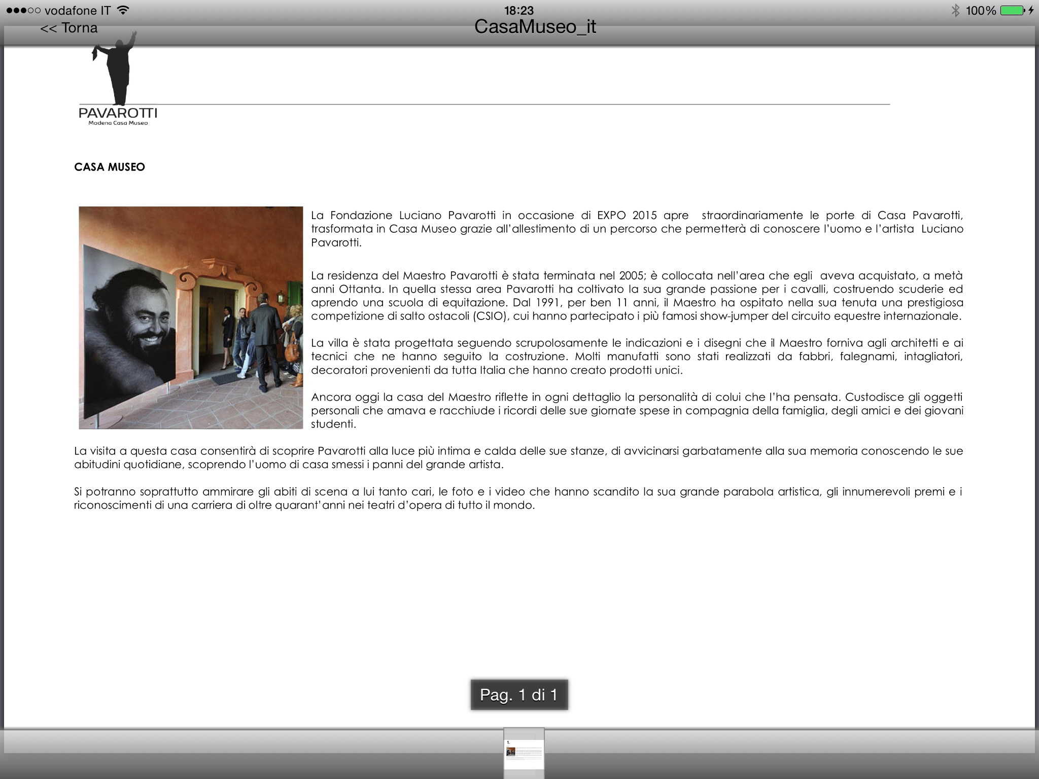
Task: Tap paragraph starting 'Ancora oggi la casa'
Action: 637,410
